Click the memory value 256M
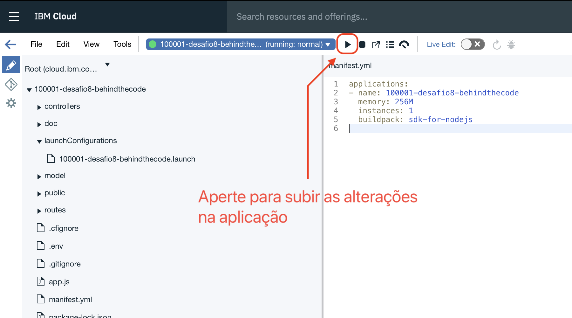 tap(404, 102)
